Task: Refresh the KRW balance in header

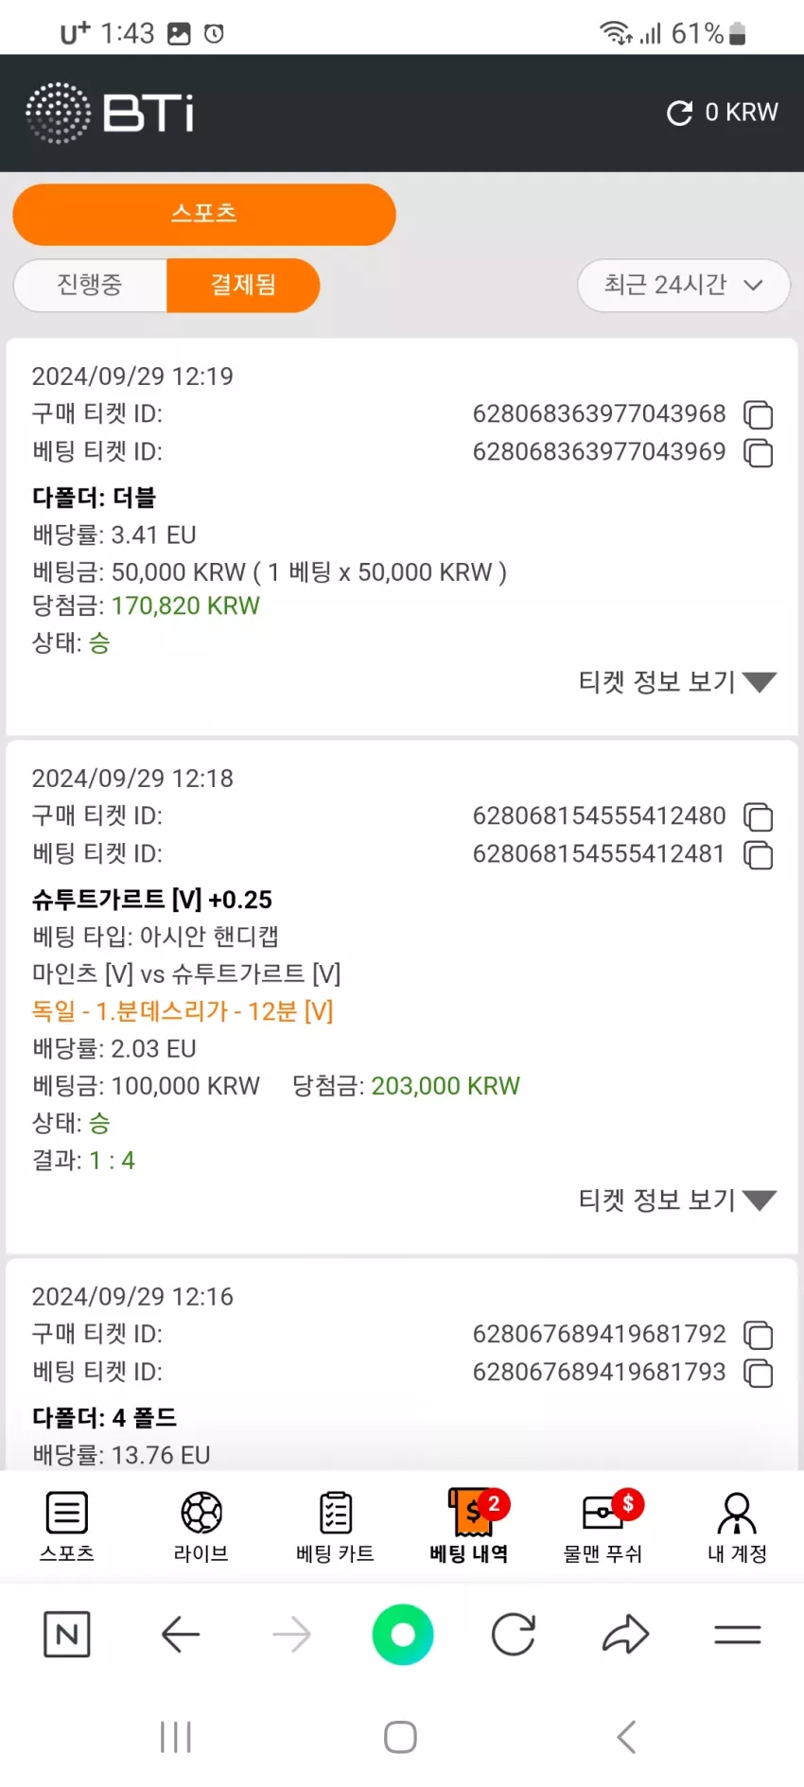Action: (680, 113)
